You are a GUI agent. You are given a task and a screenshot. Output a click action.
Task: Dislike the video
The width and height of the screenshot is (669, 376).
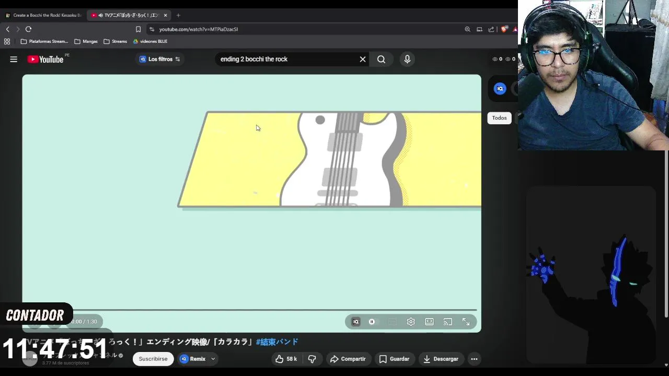(x=312, y=359)
